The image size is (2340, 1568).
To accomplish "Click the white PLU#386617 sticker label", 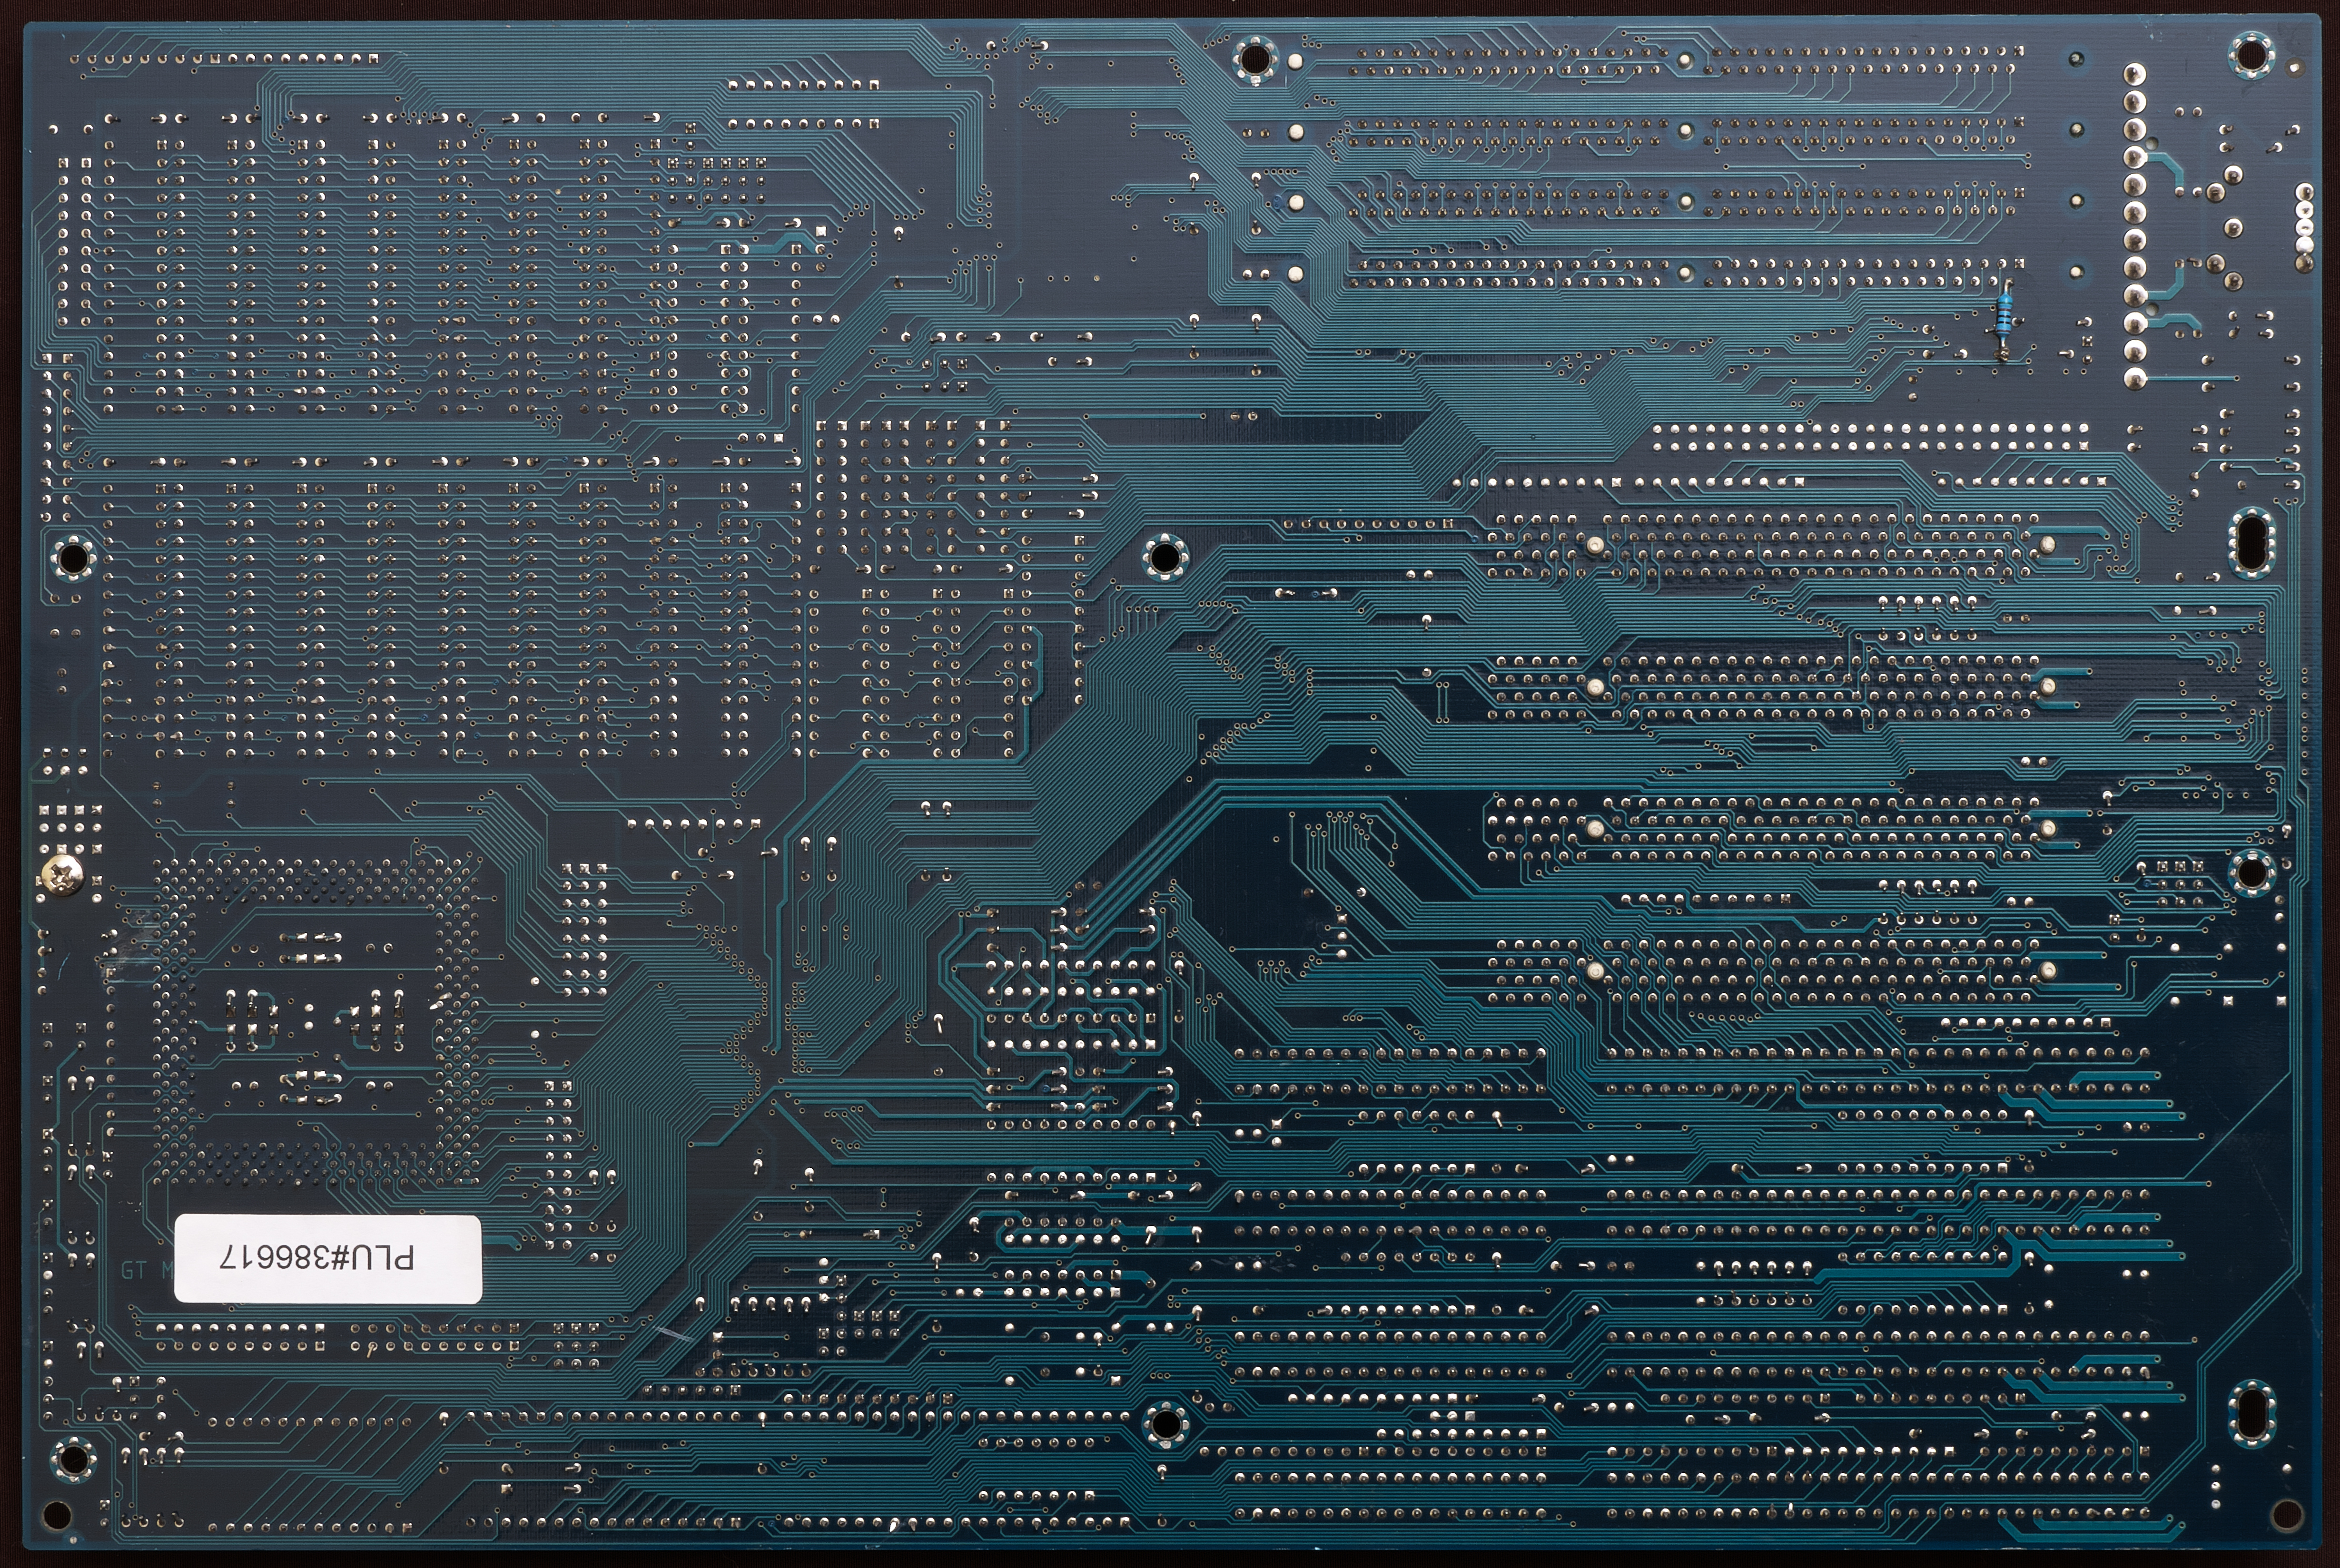I will click(328, 1258).
